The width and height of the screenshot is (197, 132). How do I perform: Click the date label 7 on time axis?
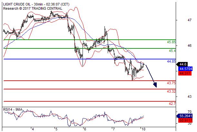tap(114, 129)
